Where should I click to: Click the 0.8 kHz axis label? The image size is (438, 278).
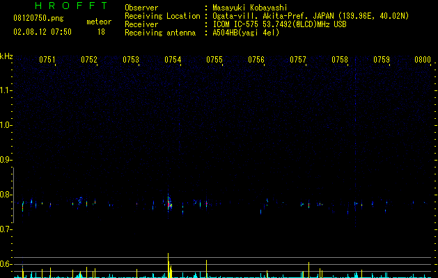pos(6,195)
